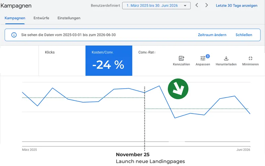Image resolution: width=265 pixels, height=166 pixels.
Task: Switch to the Einstellungen tab
Action: point(69,18)
